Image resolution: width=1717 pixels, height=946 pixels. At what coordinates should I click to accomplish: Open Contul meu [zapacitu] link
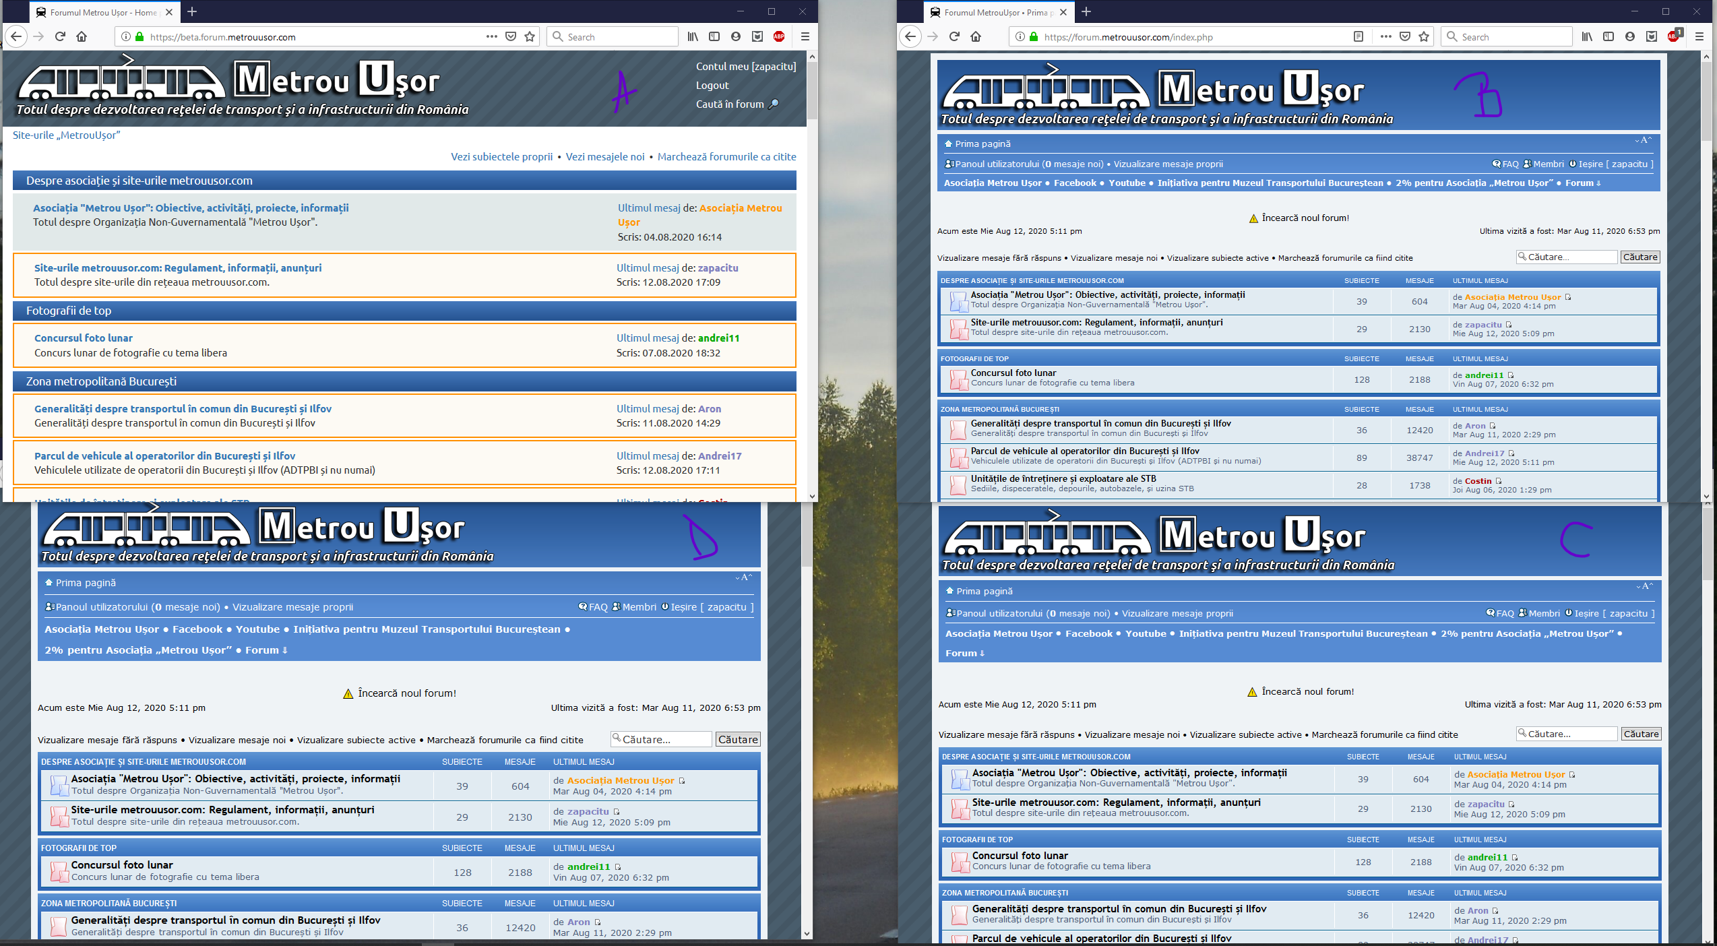[x=746, y=66]
